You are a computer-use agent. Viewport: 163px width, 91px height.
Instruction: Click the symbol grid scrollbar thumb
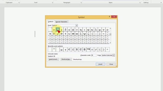(110, 34)
